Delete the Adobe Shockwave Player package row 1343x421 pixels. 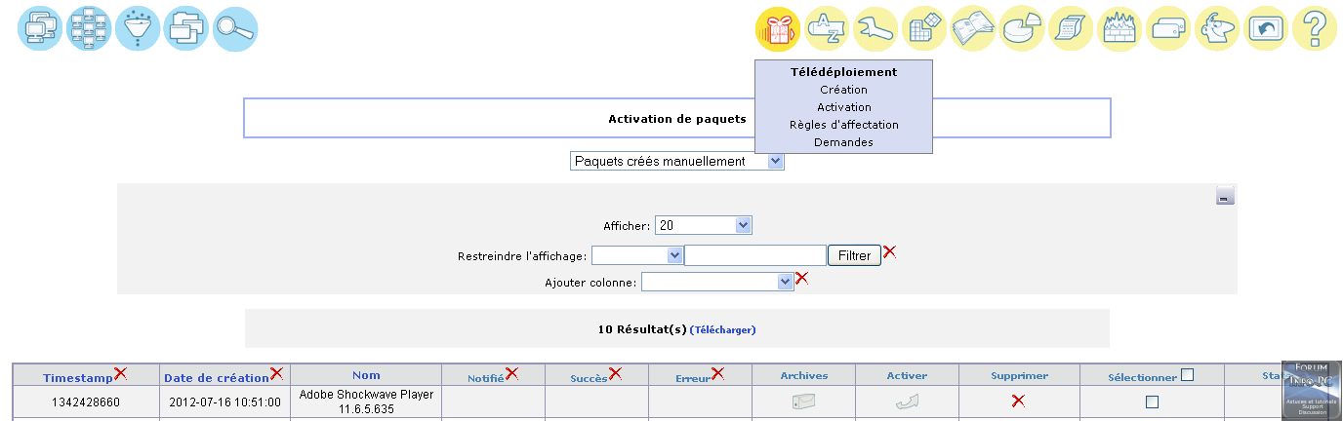1018,402
